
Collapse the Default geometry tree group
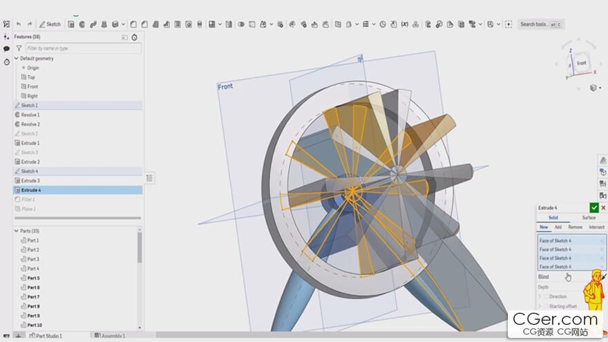17,59
